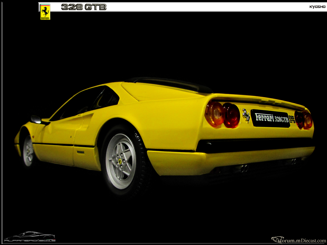This screenshot has height=245, width=327.
Task: Click the "328 GTB" title heading
Action: click(x=84, y=7)
